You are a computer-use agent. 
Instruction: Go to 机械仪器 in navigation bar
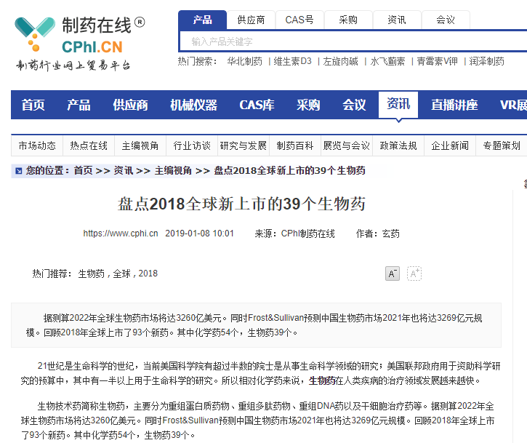coord(193,105)
